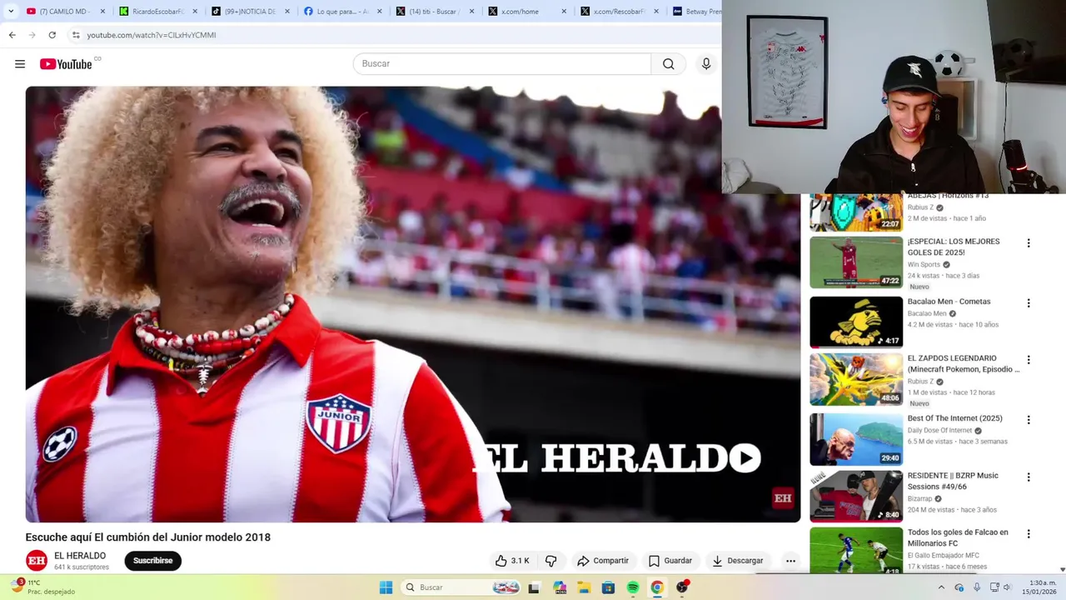Open the Microsoft 365 Copilot taskbar icon
This screenshot has height=600, width=1066.
(559, 587)
